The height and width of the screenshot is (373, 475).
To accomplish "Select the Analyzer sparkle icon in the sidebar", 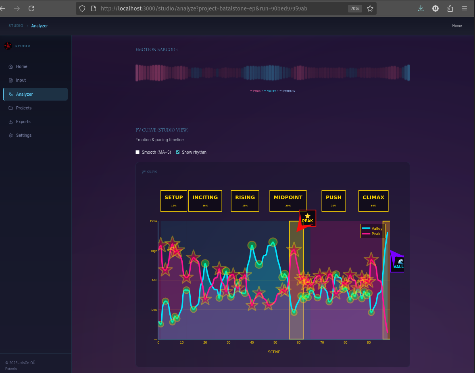I will [x=10, y=94].
